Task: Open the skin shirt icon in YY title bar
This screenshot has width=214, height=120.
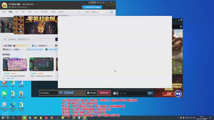Action: coord(103,3)
